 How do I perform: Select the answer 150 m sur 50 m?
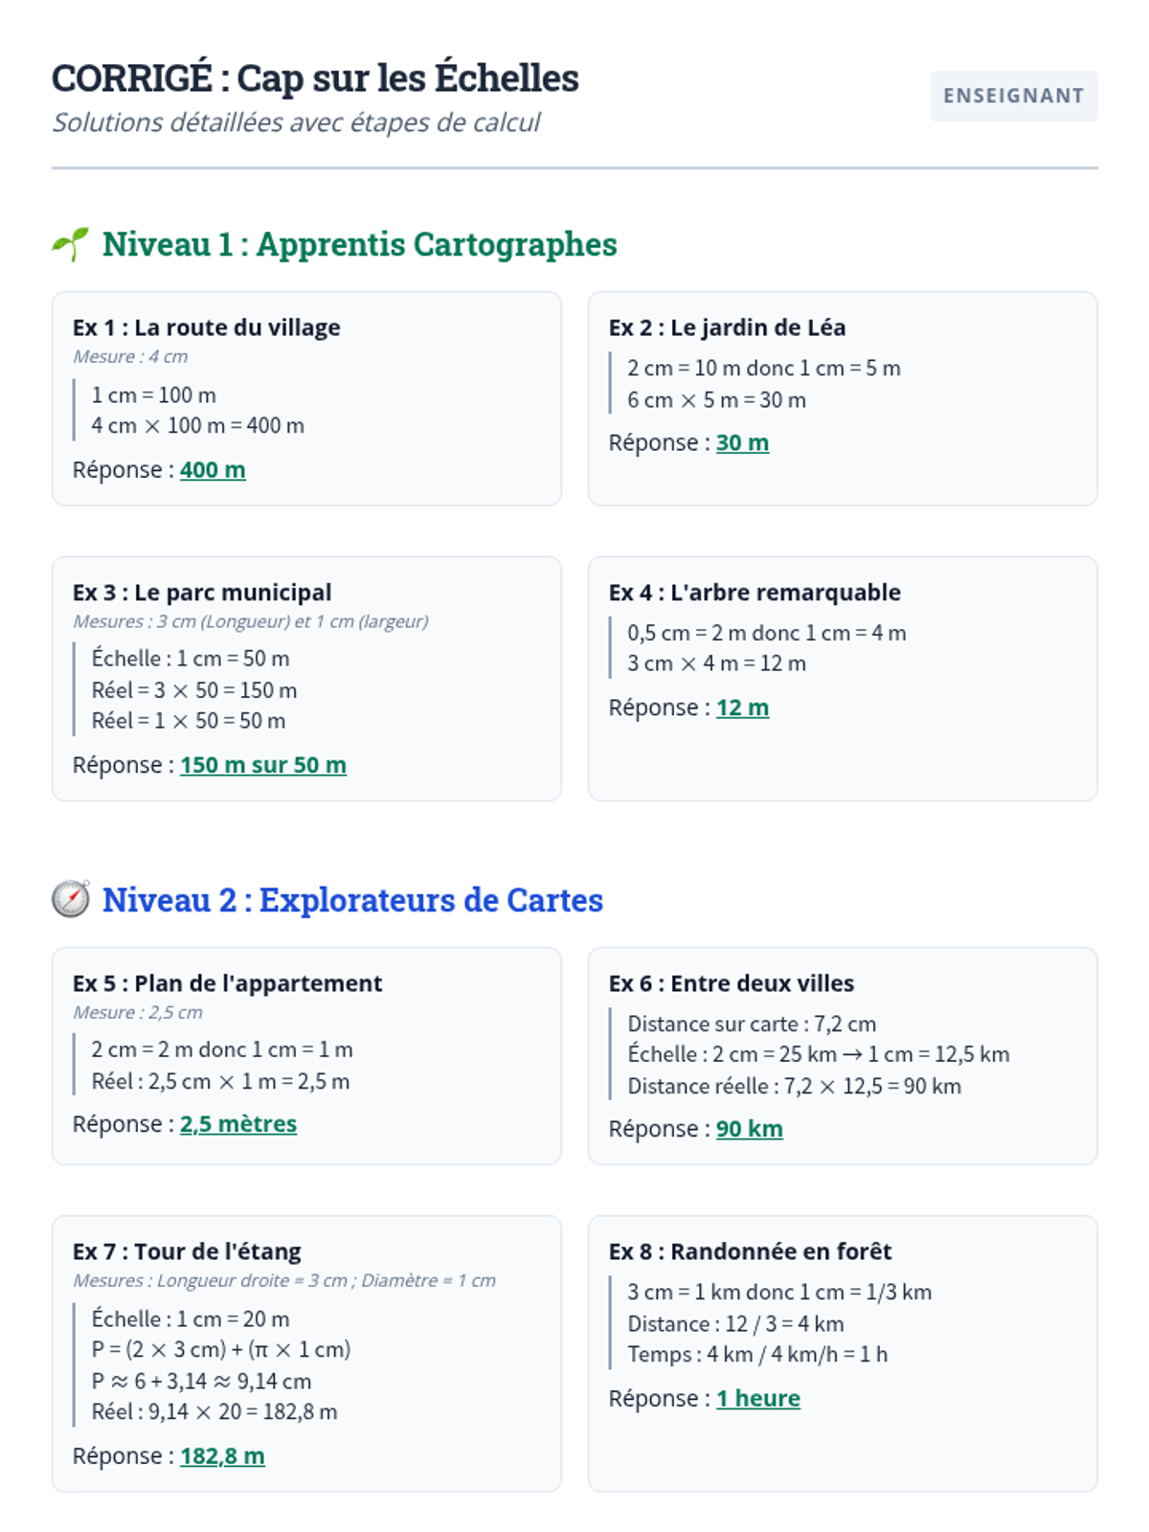[263, 765]
